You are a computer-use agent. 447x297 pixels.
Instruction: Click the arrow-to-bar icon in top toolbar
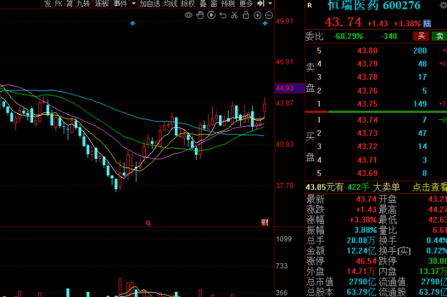[261, 4]
